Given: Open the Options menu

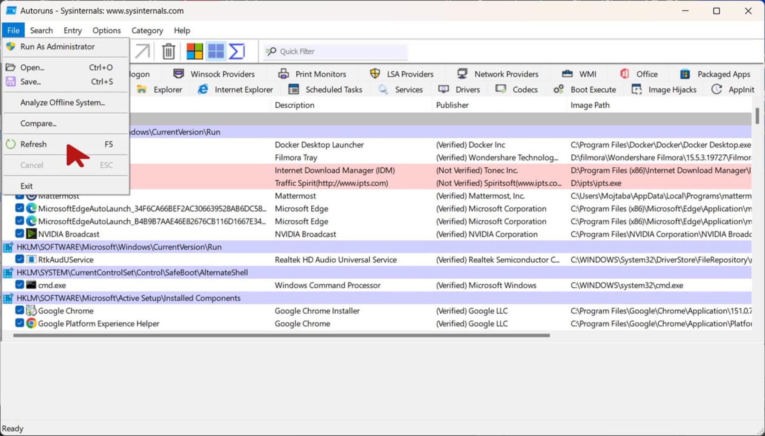Looking at the screenshot, I should pyautogui.click(x=106, y=30).
